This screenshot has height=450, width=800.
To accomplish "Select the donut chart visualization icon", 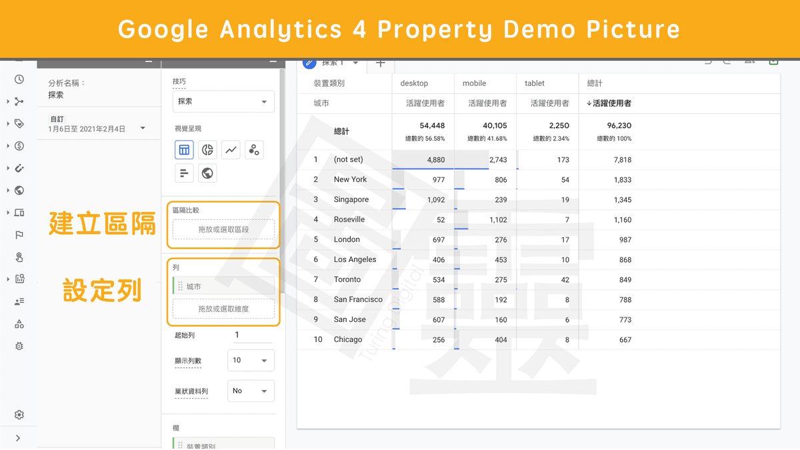I will point(207,150).
